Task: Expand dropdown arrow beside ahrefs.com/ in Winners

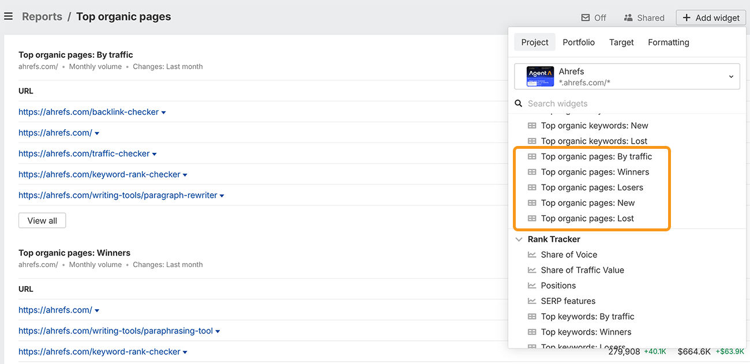Action: click(x=97, y=310)
